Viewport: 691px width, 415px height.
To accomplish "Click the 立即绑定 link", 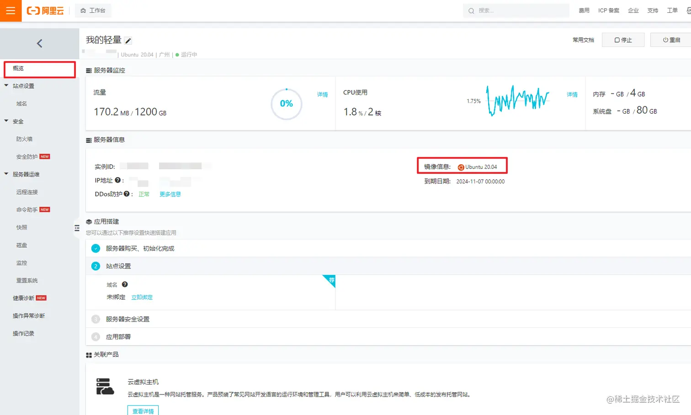I will point(142,297).
